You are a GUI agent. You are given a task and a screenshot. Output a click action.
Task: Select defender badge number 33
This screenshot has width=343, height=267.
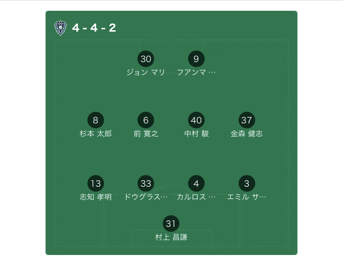tap(146, 183)
